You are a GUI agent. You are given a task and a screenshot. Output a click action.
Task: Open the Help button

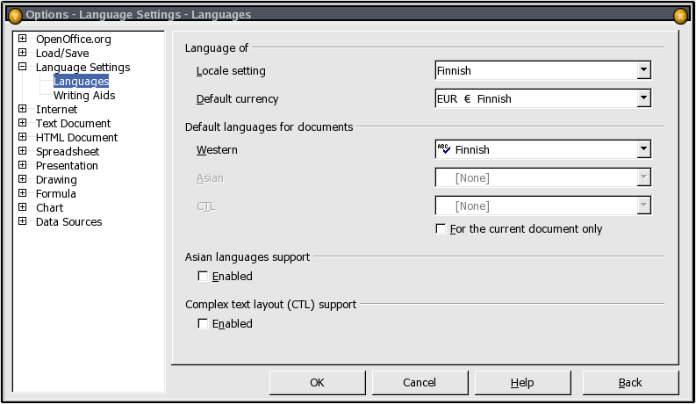tap(523, 383)
